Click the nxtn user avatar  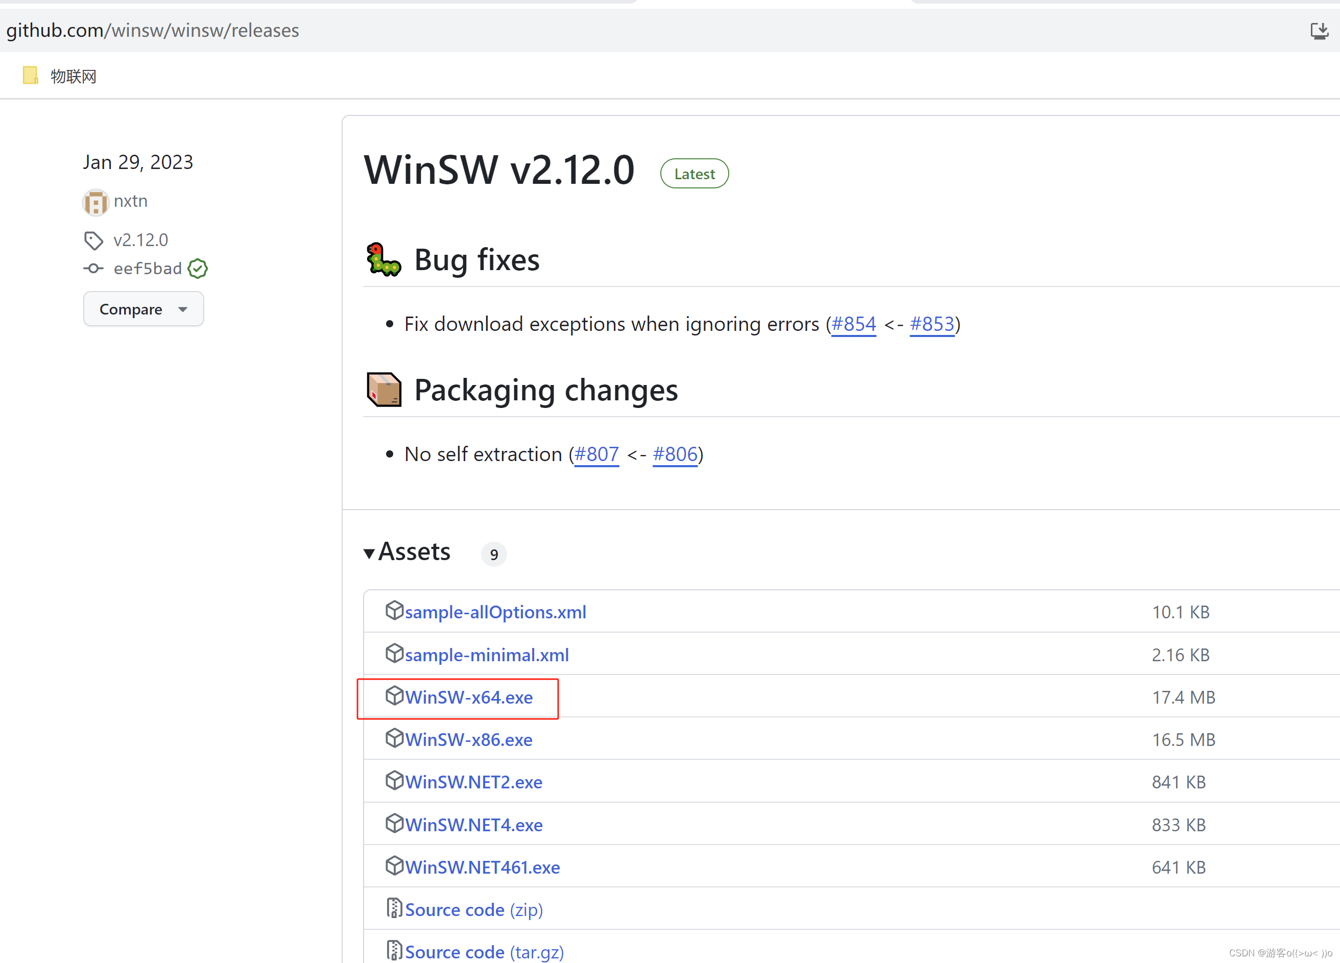(x=95, y=203)
